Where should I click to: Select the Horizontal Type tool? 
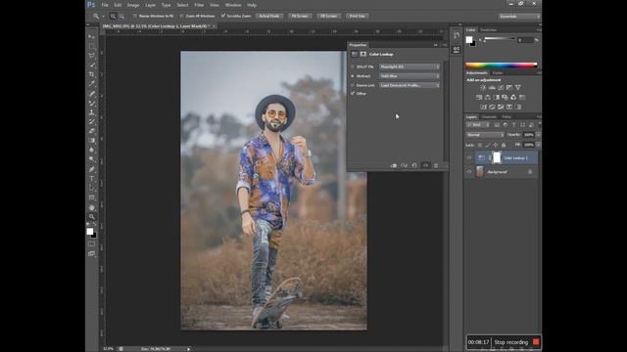pyautogui.click(x=92, y=179)
